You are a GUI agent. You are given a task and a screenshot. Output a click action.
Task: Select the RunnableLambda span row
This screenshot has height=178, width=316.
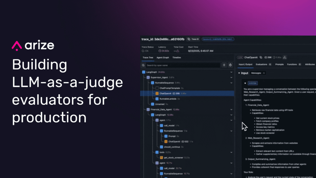[x=187, y=99]
